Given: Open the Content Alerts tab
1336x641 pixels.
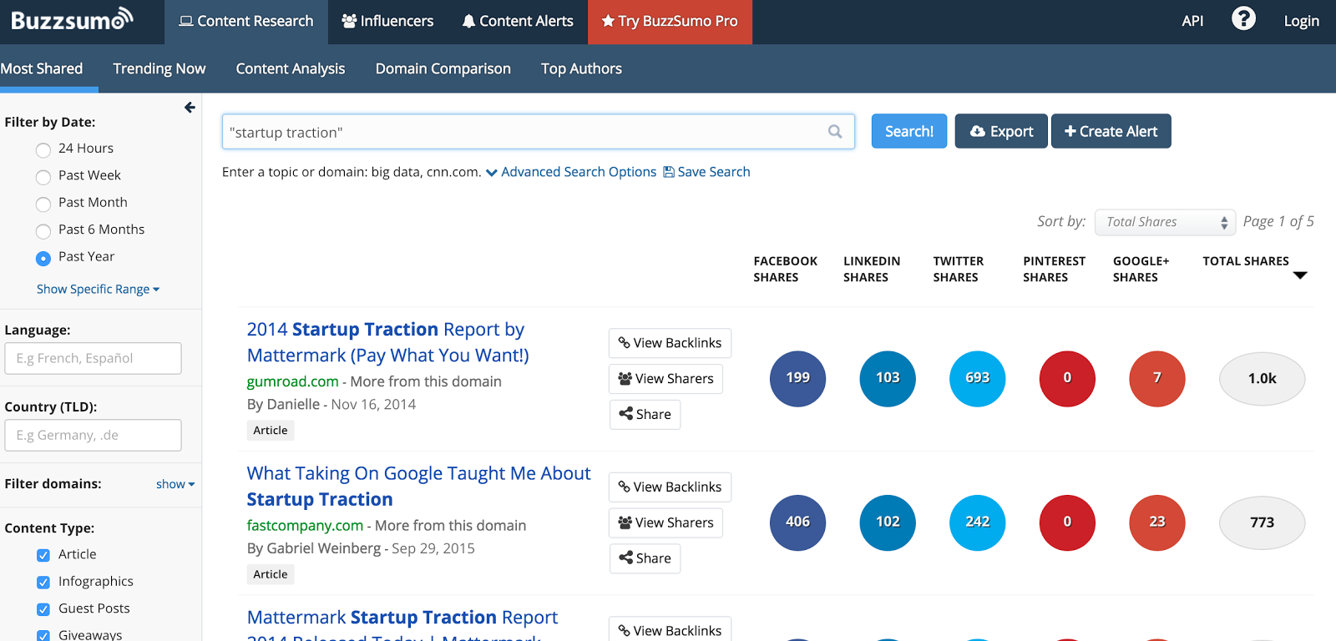Looking at the screenshot, I should pyautogui.click(x=518, y=22).
